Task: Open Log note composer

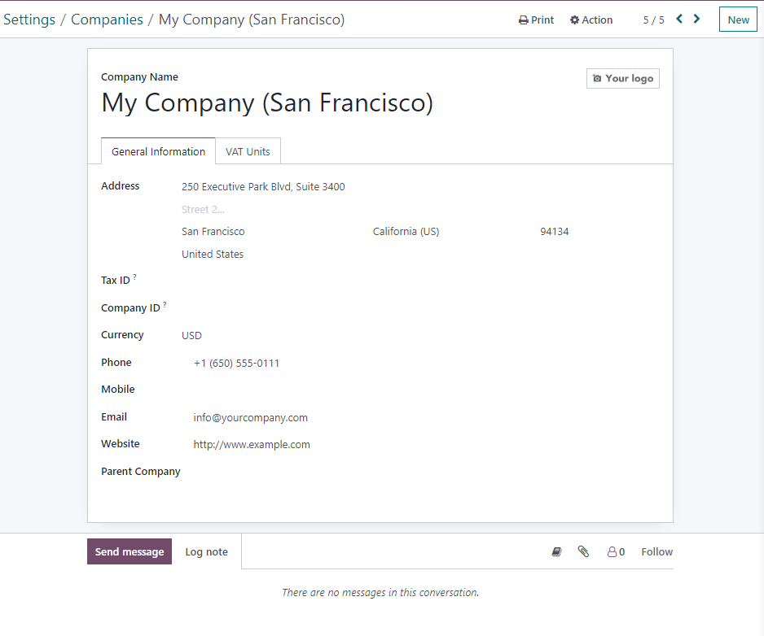Action: (206, 551)
